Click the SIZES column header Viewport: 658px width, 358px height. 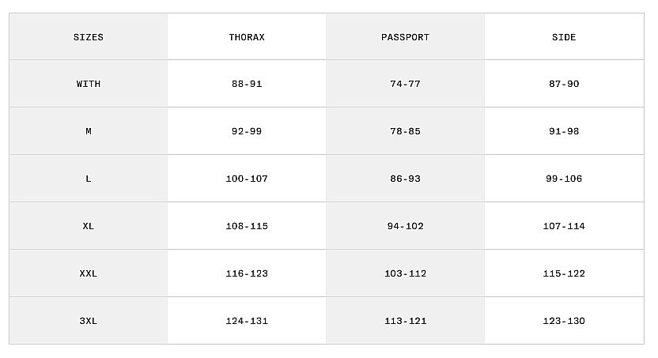pyautogui.click(x=89, y=37)
